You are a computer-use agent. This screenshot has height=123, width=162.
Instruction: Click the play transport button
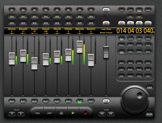click(x=73, y=113)
